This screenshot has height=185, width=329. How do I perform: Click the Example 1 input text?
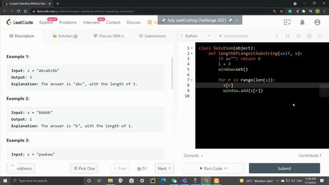[35, 70]
